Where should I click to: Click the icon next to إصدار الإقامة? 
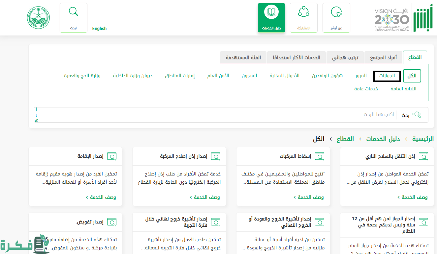112,156
